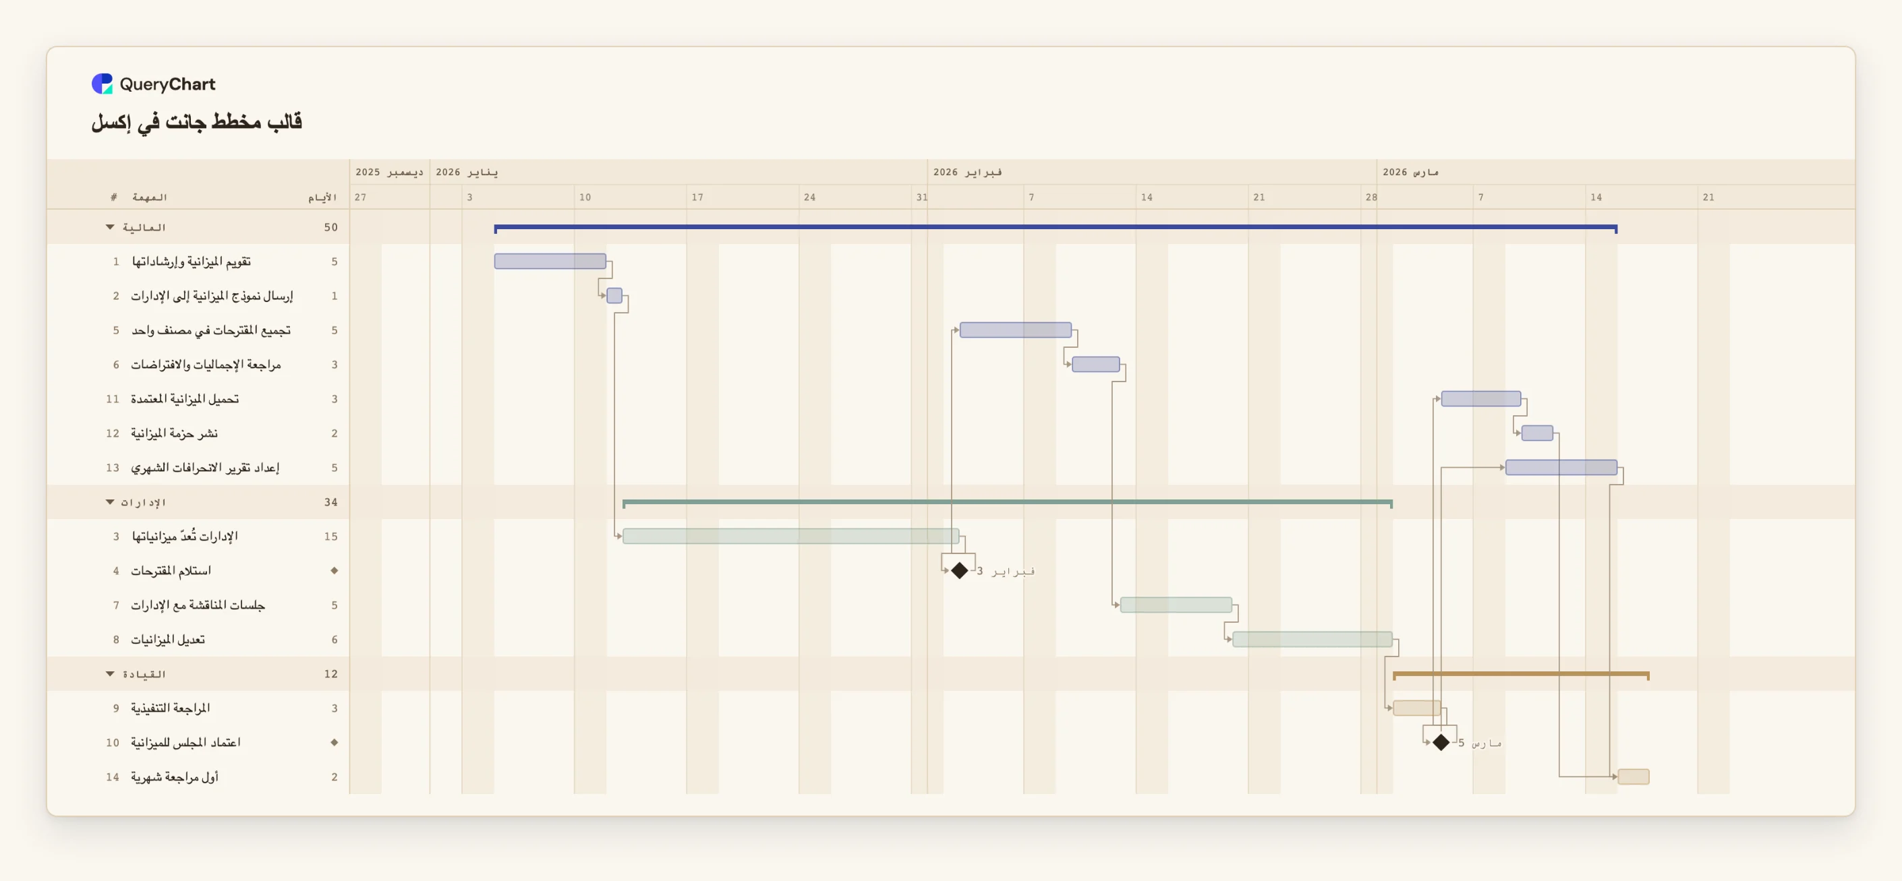Image resolution: width=1902 pixels, height=881 pixels.
Task: Click the تحميل الميزانية المعتمدة task bar
Action: tap(1480, 398)
